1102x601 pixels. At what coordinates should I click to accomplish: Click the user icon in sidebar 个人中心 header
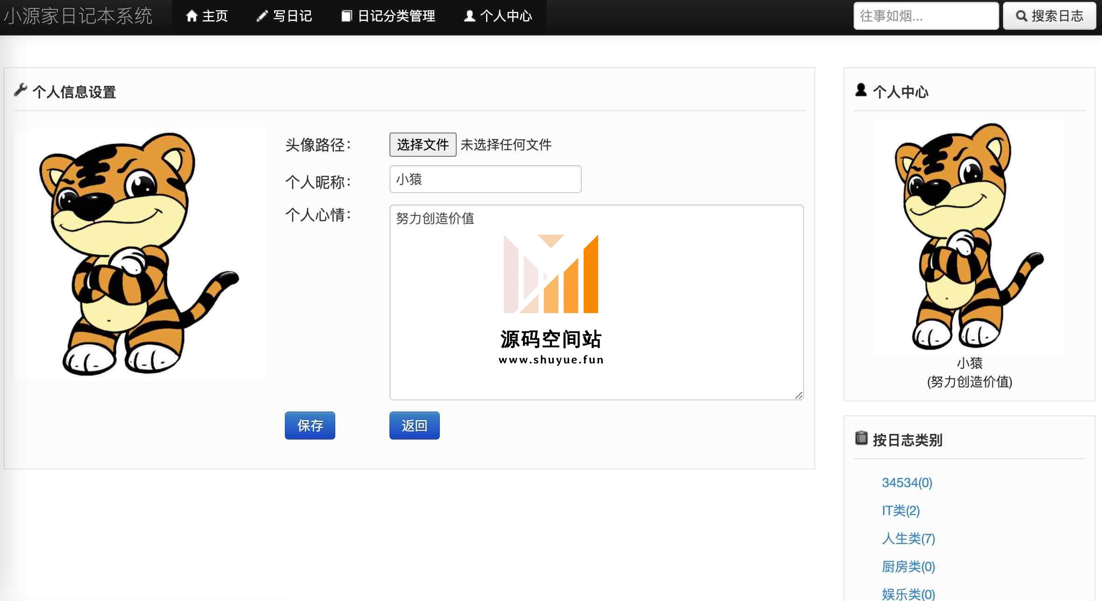click(x=861, y=90)
